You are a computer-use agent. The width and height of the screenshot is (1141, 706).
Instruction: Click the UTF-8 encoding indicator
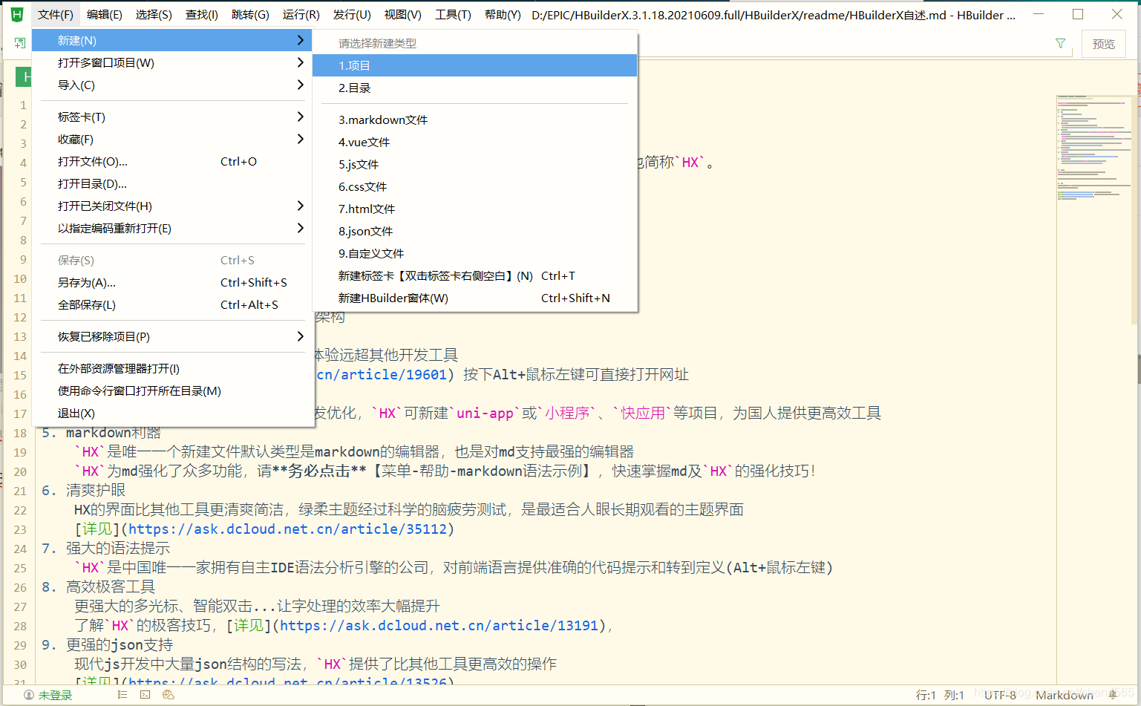tap(1000, 695)
